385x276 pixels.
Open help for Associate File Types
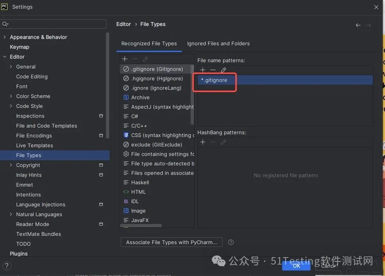231,242
